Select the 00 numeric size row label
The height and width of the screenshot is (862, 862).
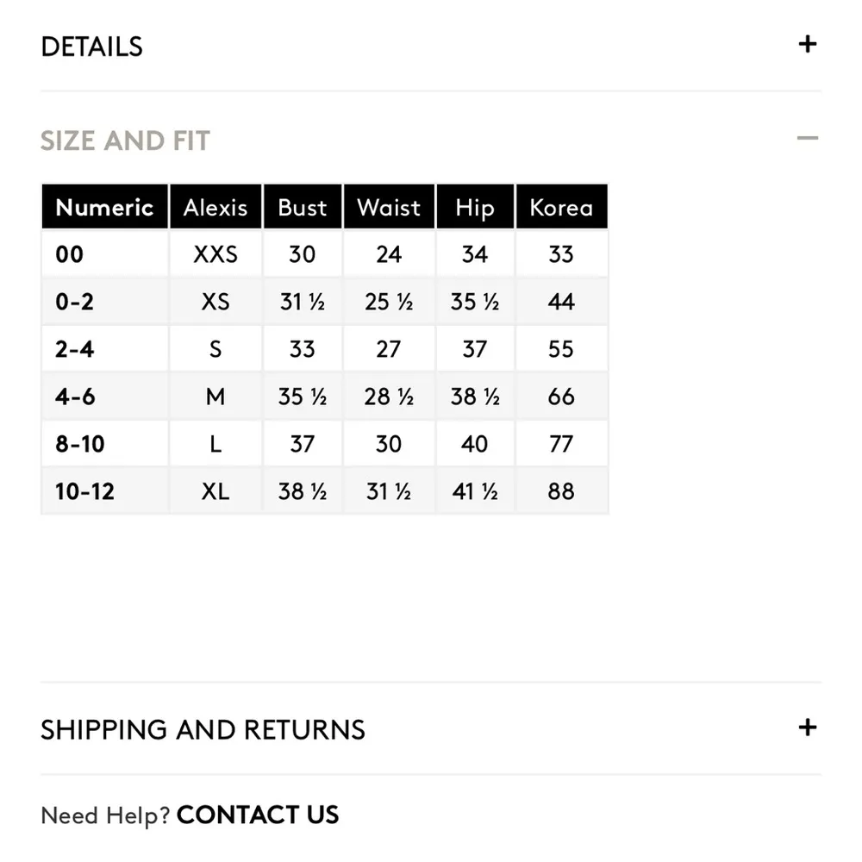(x=70, y=254)
